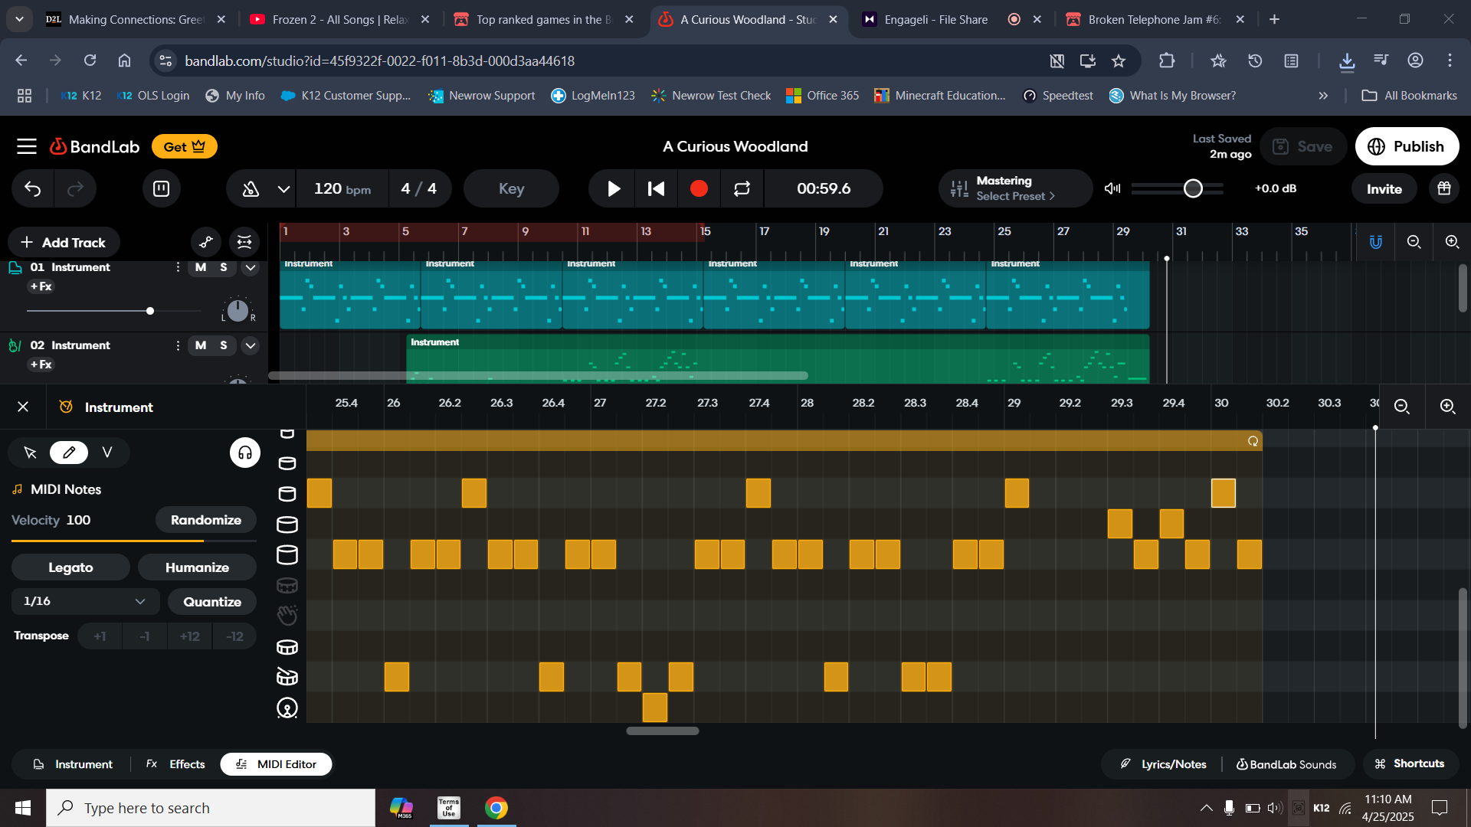Screen dimensions: 1471x827
Task: Adjust the master volume slider knob
Action: (1193, 188)
